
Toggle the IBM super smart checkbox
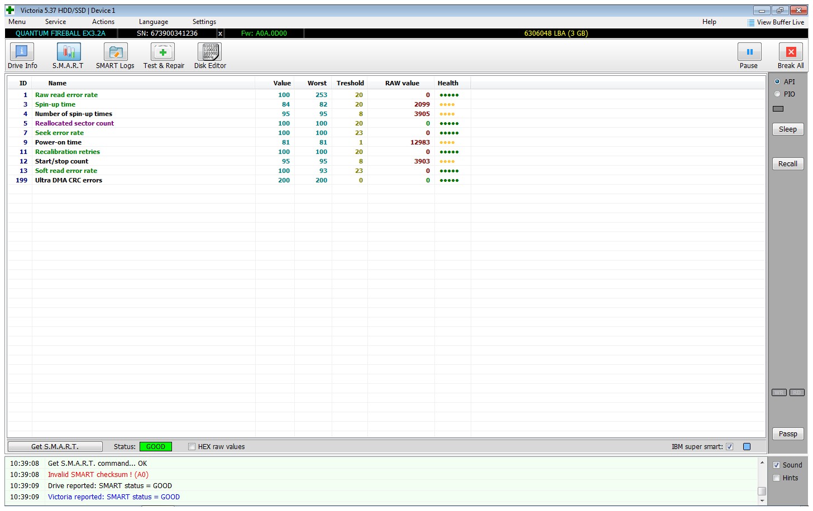click(729, 446)
